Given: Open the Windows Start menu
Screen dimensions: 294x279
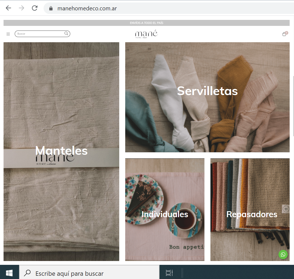Looking at the screenshot, I should click(x=9, y=273).
